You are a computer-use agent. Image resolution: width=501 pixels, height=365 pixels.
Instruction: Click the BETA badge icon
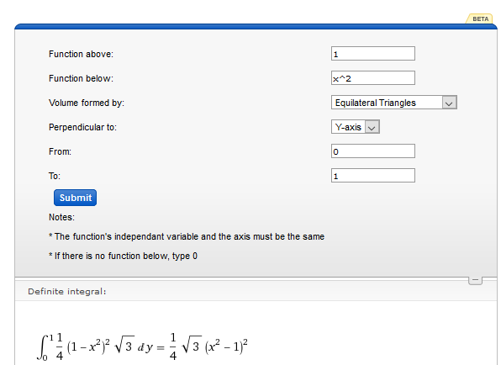click(x=481, y=19)
